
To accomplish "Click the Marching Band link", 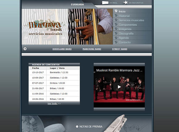I will pyautogui.click(x=92, y=49).
